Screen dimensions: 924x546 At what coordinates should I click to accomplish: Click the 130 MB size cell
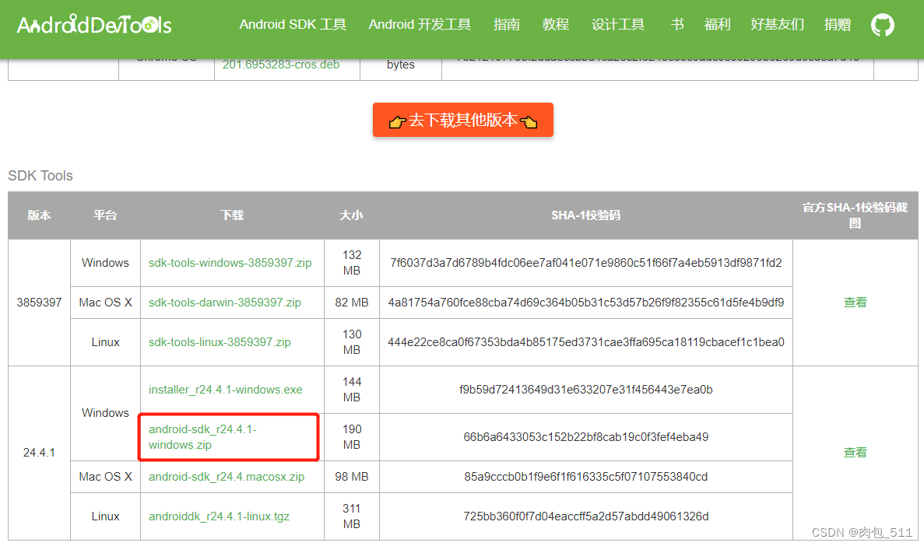click(x=352, y=342)
